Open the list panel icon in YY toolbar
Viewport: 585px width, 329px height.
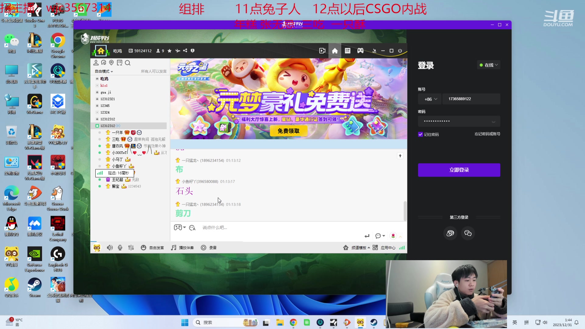point(348,51)
